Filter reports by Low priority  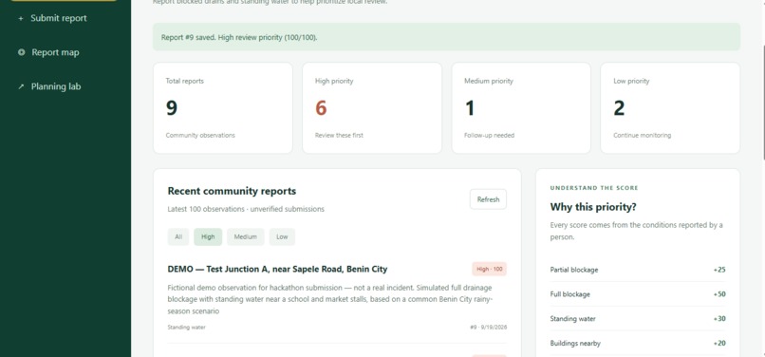[282, 236]
